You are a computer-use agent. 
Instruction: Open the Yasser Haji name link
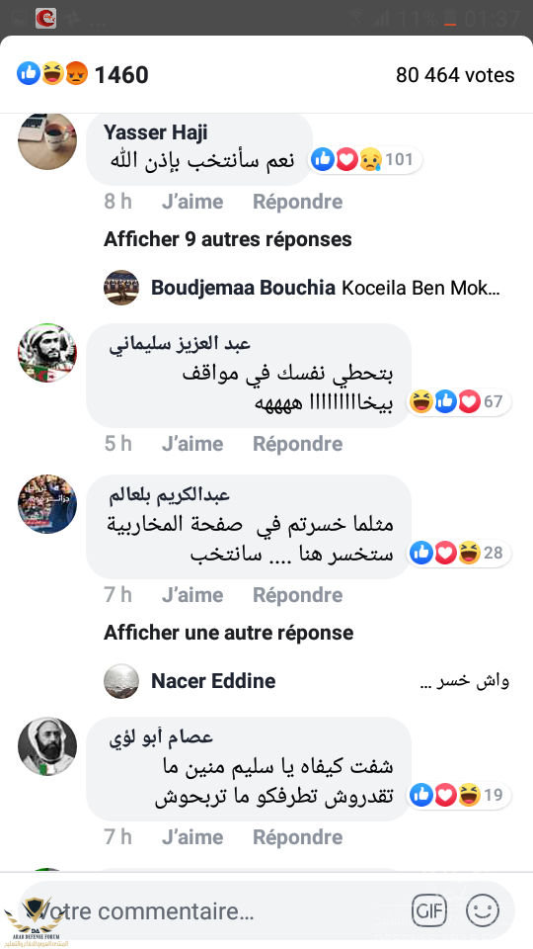(155, 131)
